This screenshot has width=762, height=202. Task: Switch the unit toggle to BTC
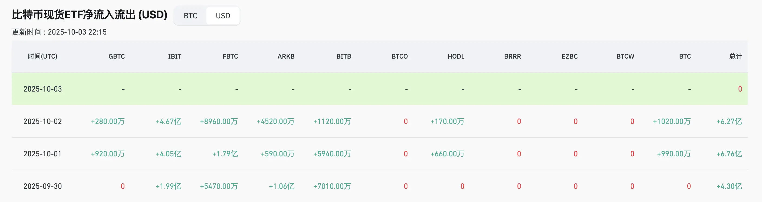click(190, 16)
